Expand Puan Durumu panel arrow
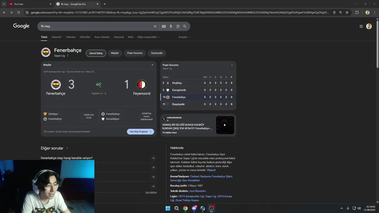 pyautogui.click(x=232, y=65)
